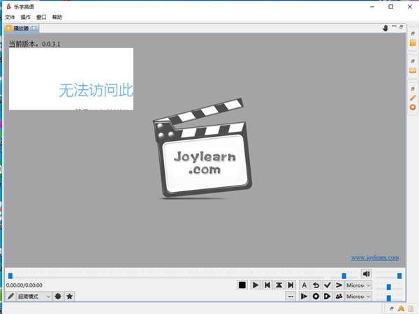Click the play recording D-shaped button
The width and height of the screenshot is (419, 314).
point(328,297)
